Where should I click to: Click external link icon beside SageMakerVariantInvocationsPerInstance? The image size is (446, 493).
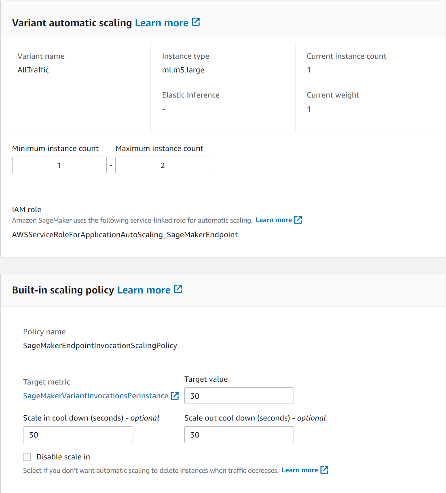(x=175, y=396)
